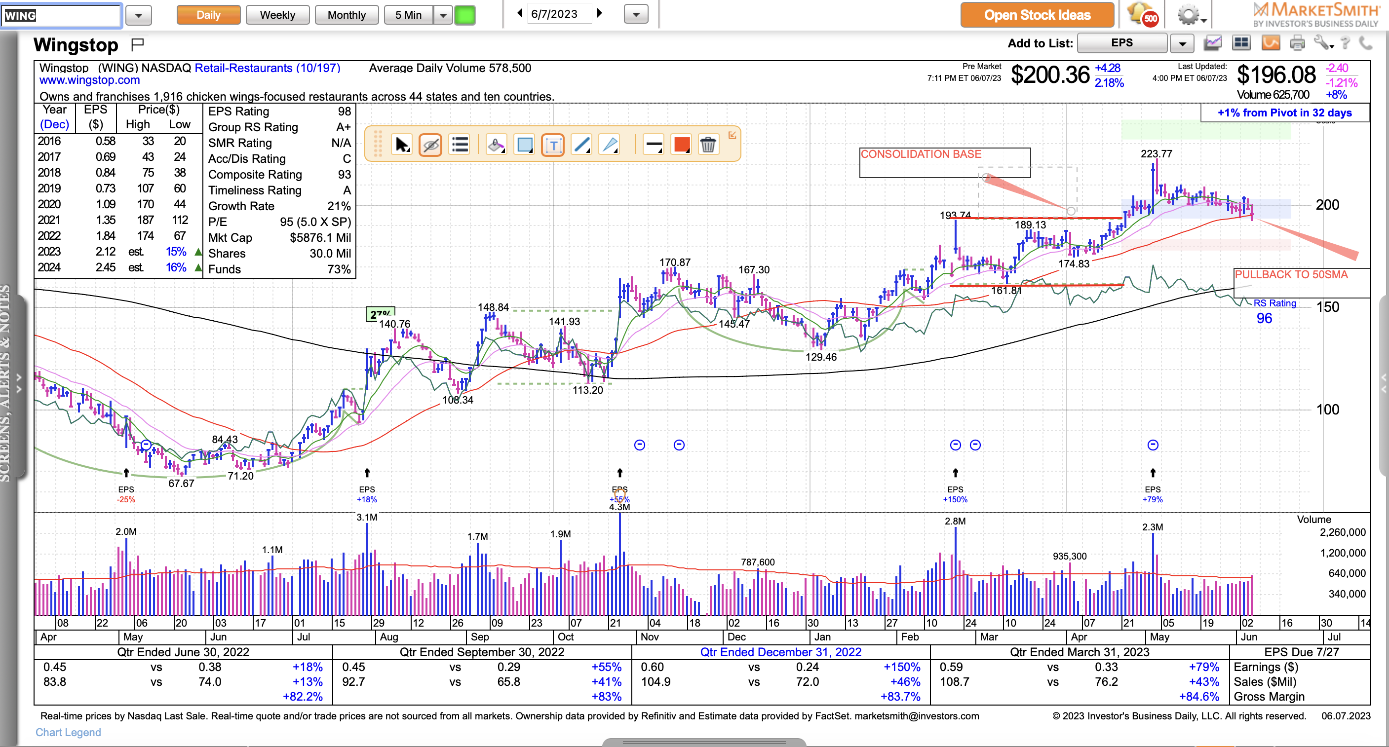Screen dimensions: 1389x747
Task: Click the EPS +150% earnings marker
Action: click(x=955, y=494)
